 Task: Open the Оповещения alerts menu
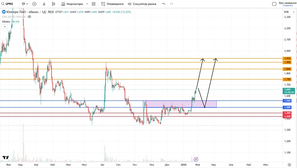(x=112, y=4)
